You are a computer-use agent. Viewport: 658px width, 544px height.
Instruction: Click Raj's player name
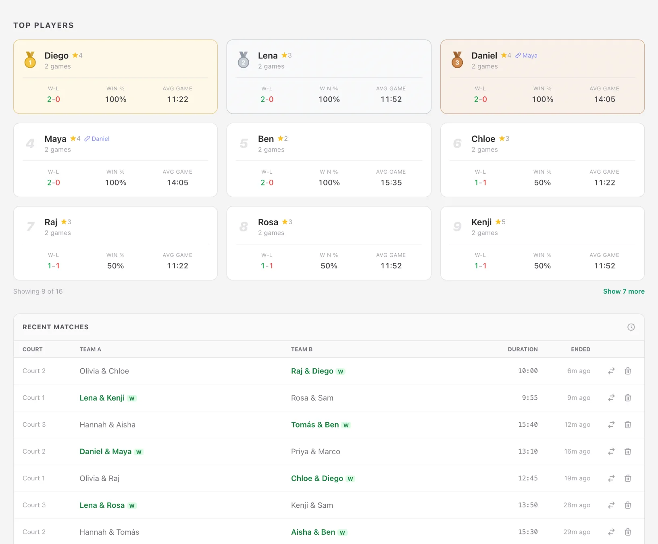click(51, 222)
